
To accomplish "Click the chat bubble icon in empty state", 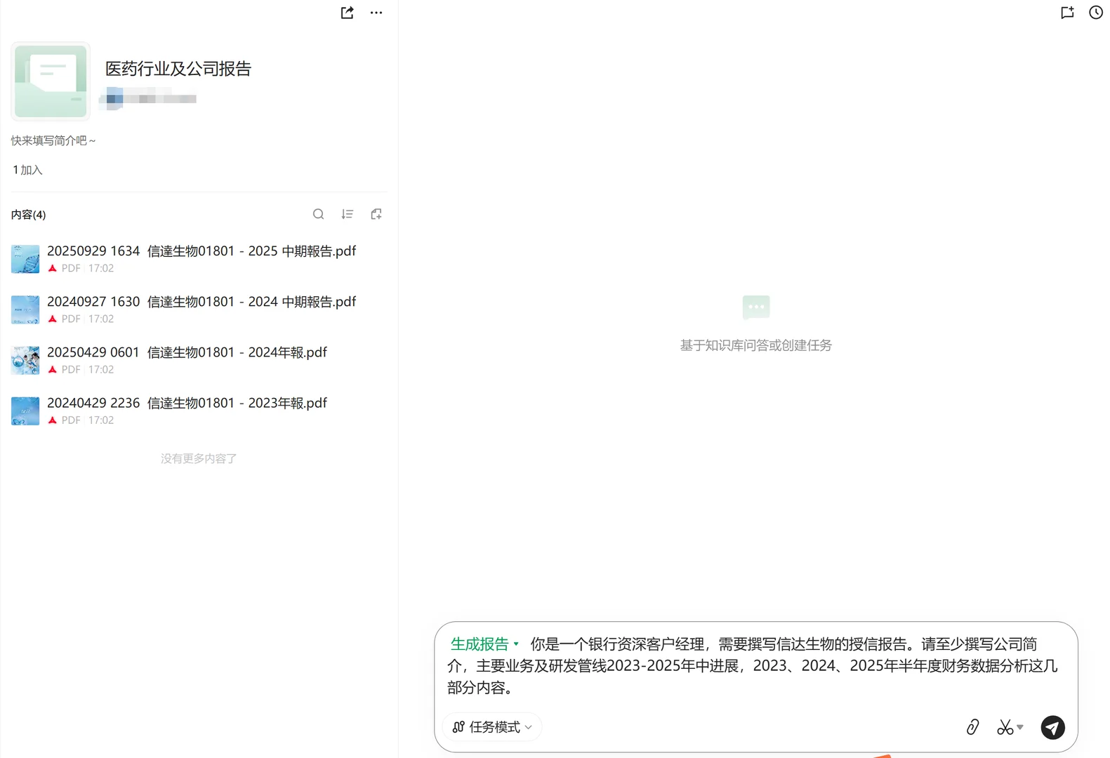I will [x=756, y=307].
